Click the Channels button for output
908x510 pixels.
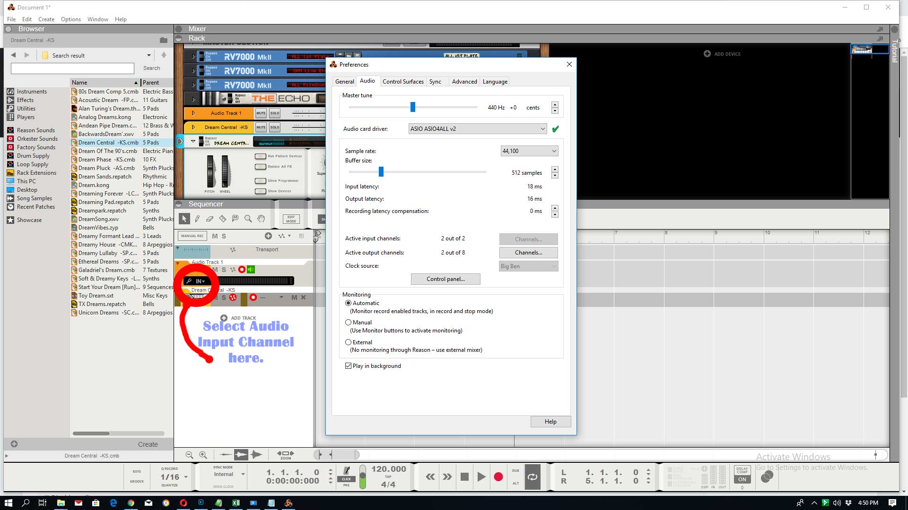click(x=528, y=252)
